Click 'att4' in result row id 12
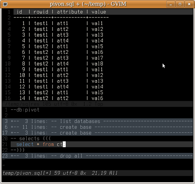The image size is (195, 184). 62,87
